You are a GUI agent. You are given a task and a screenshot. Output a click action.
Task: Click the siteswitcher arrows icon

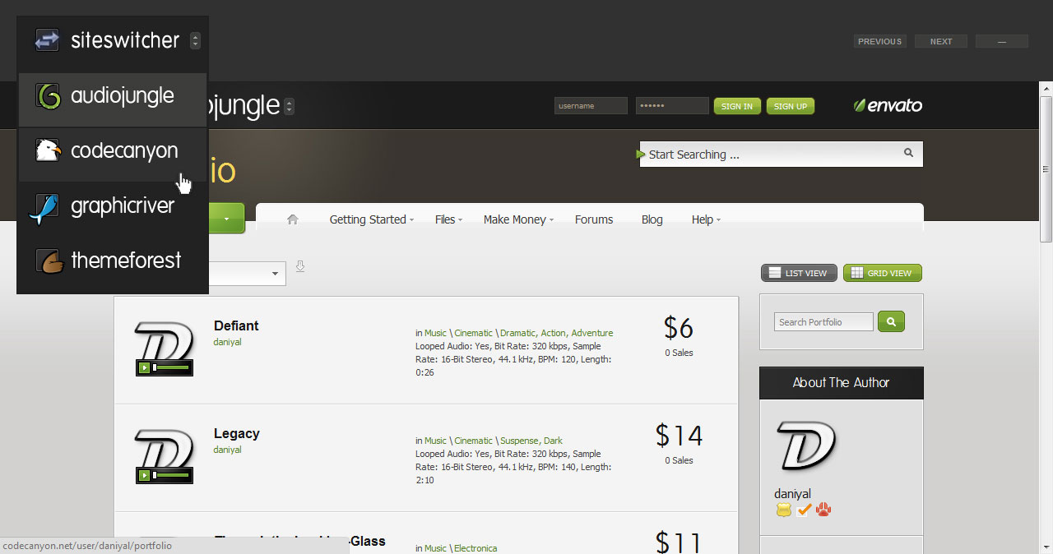[47, 40]
